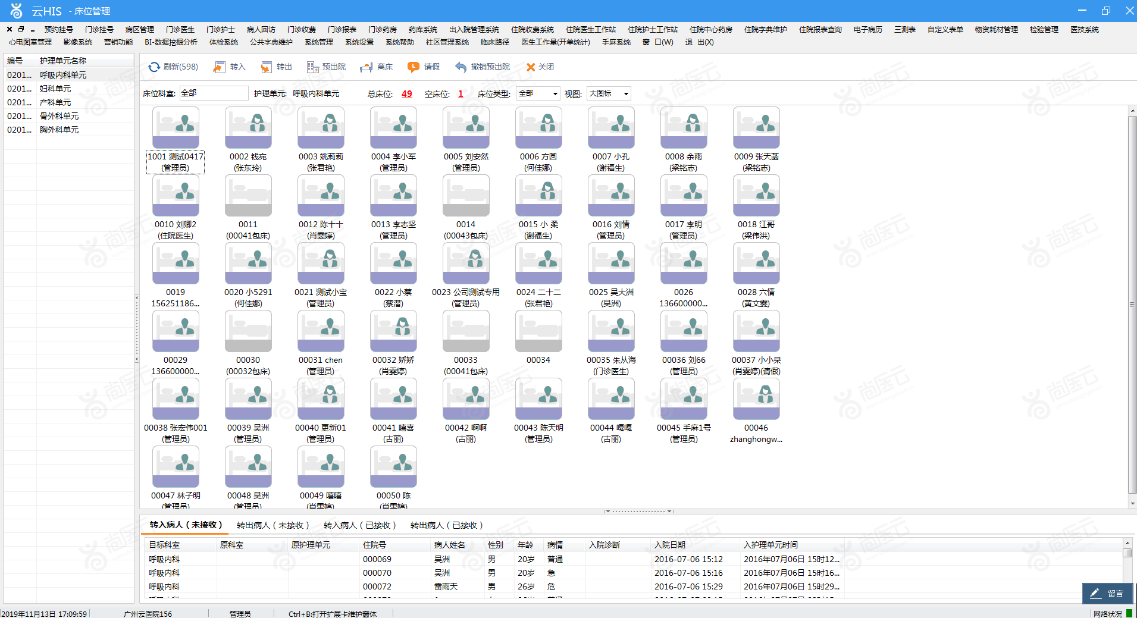This screenshot has width=1137, height=618.
Task: Select 产科单元 in nursing unit list
Action: (x=68, y=102)
